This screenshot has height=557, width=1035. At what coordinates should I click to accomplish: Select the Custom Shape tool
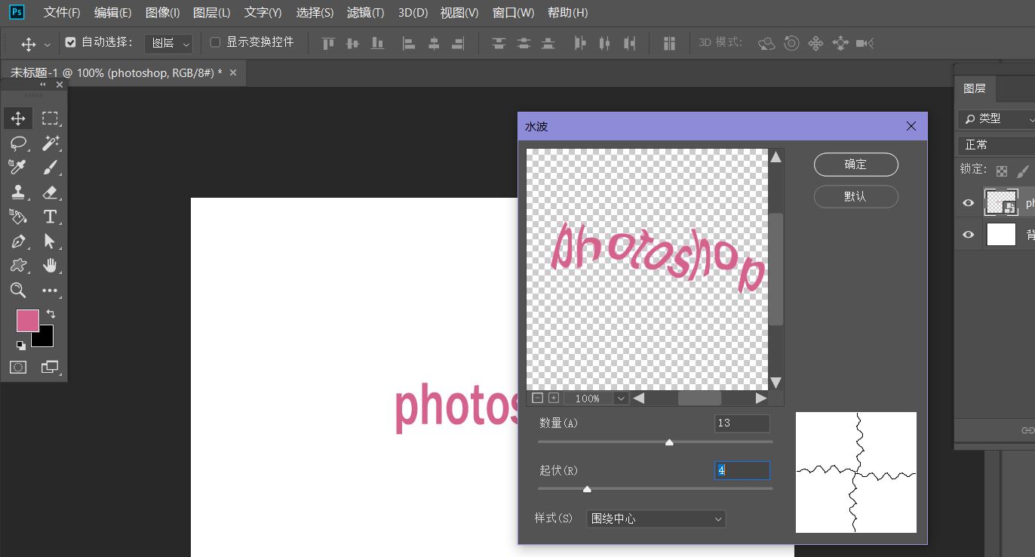pos(18,266)
